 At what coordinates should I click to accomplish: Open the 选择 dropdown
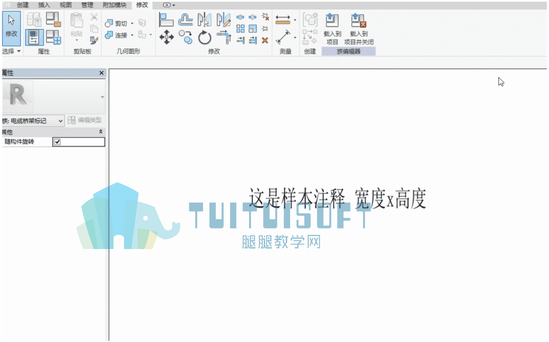pos(11,51)
